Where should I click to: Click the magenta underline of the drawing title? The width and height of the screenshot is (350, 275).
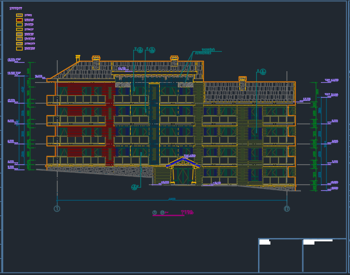[x=168, y=215]
